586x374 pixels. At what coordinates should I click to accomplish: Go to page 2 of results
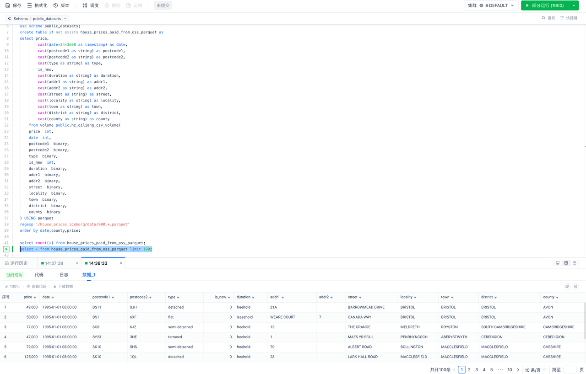[469, 369]
